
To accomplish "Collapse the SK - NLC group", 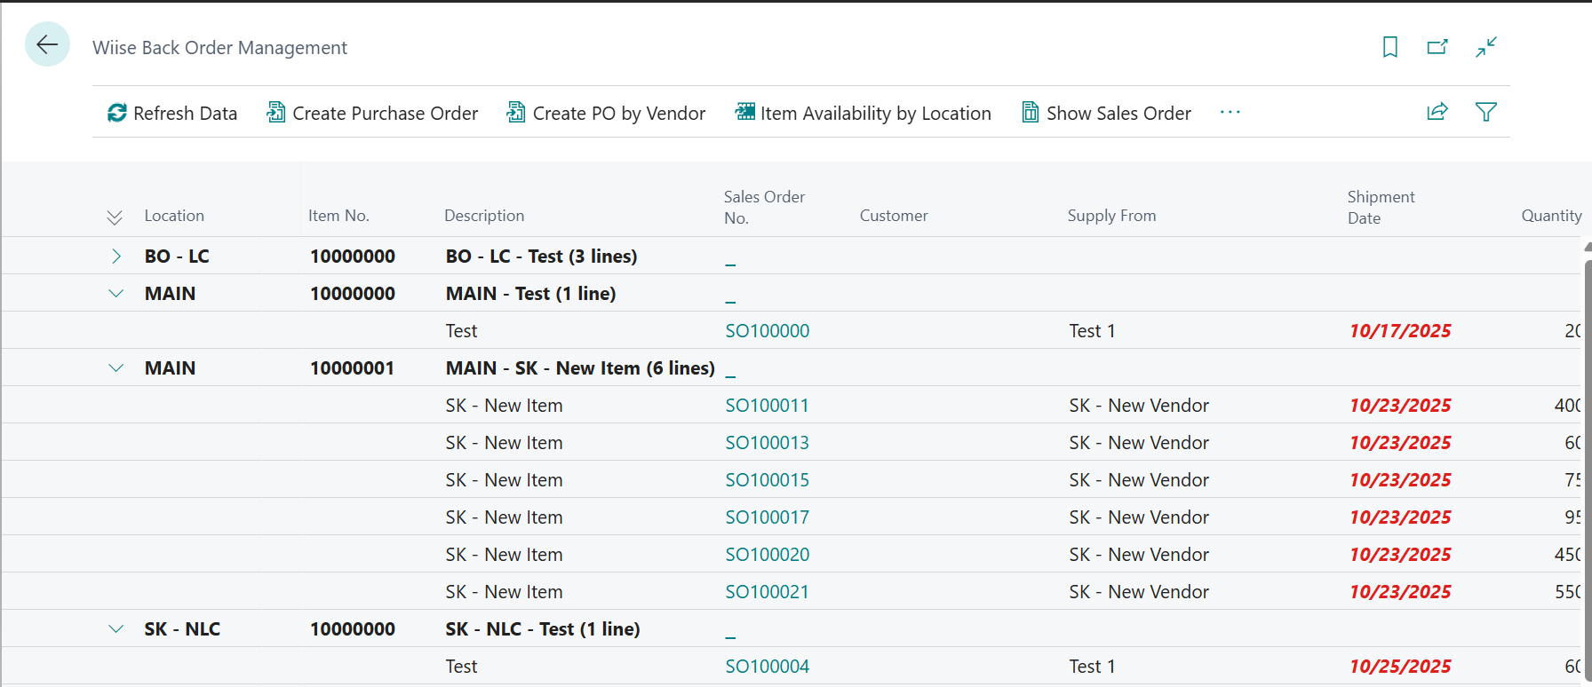I will (x=115, y=629).
